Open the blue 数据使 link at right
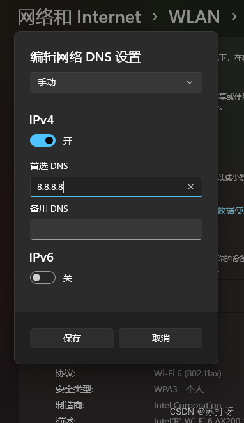Viewport: 244px width, 423px height. pyautogui.click(x=231, y=211)
